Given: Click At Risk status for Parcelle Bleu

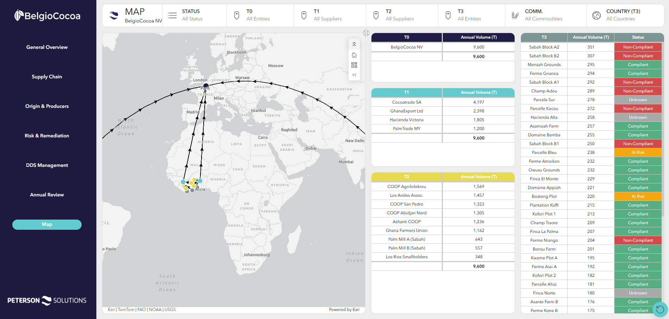Looking at the screenshot, I should tap(638, 152).
